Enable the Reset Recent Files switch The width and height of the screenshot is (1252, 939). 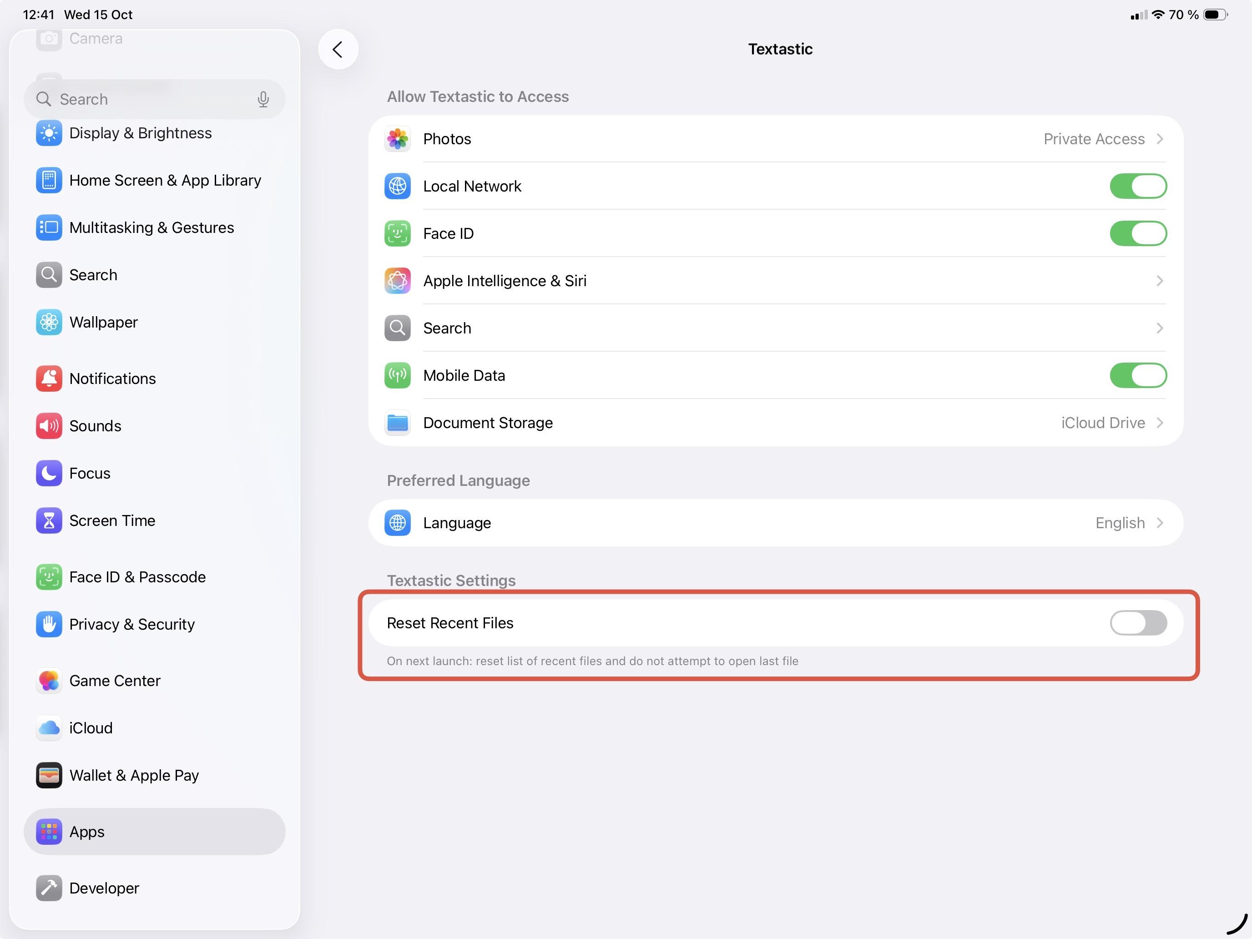[x=1138, y=623]
